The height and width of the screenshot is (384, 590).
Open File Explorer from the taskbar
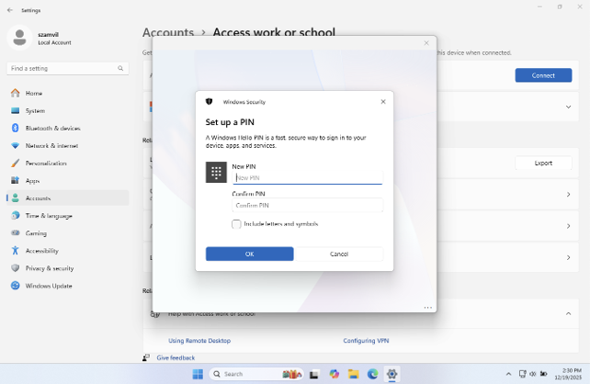click(353, 374)
